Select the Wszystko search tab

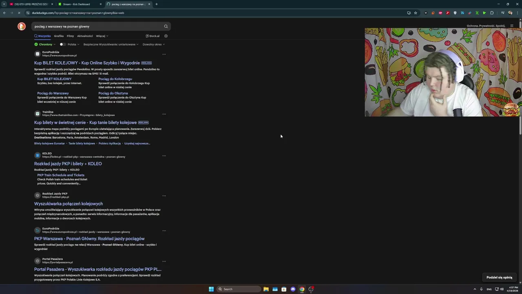coord(42,36)
